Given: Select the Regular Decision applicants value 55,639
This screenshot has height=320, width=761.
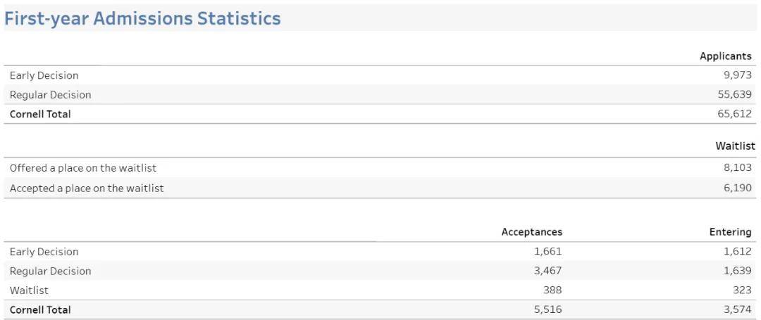Looking at the screenshot, I should tap(734, 94).
